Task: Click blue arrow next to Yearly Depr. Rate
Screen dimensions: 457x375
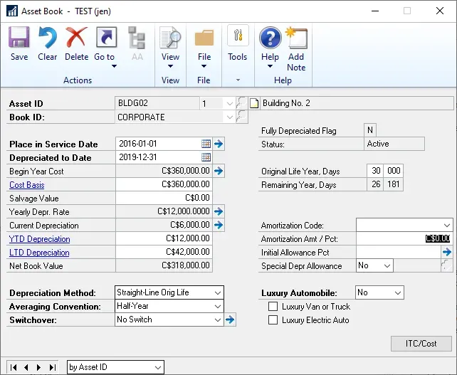Action: click(x=219, y=211)
